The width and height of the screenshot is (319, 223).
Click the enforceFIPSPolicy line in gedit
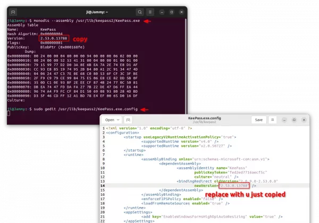click(182, 199)
